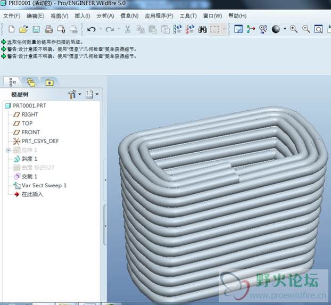
Task: Save the model with the floppy disk icon
Action: point(36,29)
